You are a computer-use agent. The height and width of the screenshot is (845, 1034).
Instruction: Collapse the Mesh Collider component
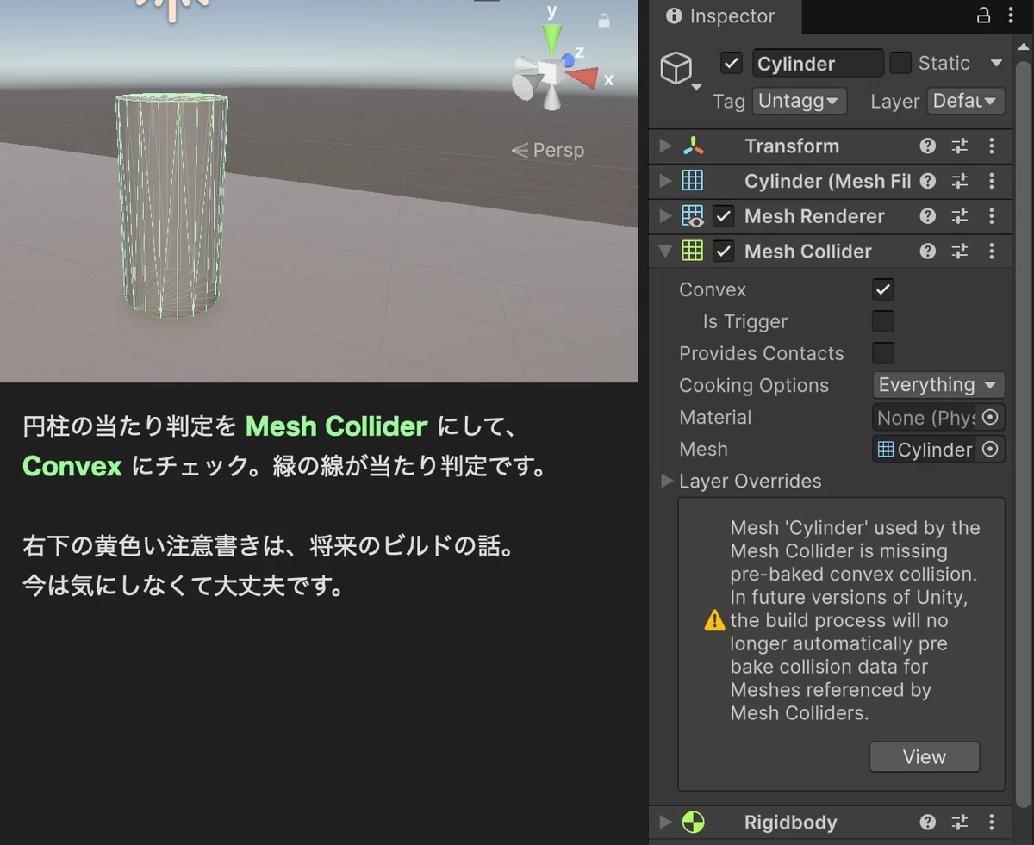click(x=665, y=252)
